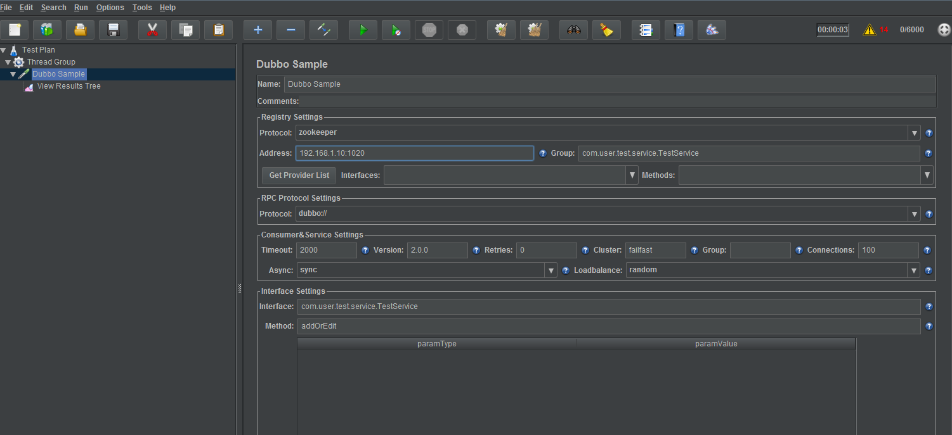Click the Expand All plus icon

(x=258, y=30)
